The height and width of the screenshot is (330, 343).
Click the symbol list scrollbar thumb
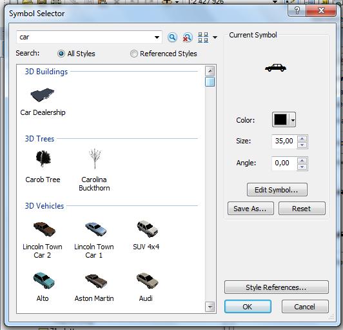(x=210, y=82)
